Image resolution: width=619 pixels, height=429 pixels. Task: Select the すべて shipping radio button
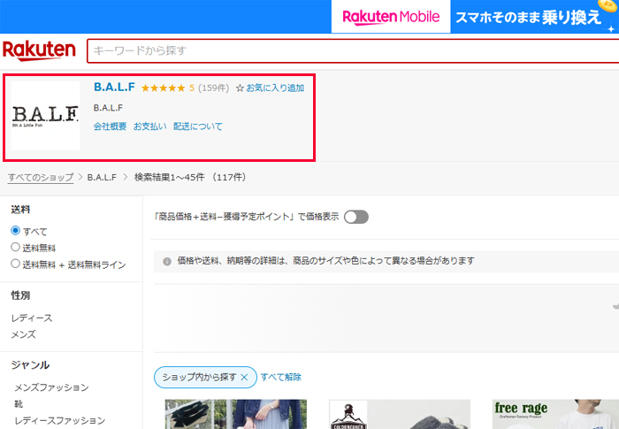(x=15, y=230)
